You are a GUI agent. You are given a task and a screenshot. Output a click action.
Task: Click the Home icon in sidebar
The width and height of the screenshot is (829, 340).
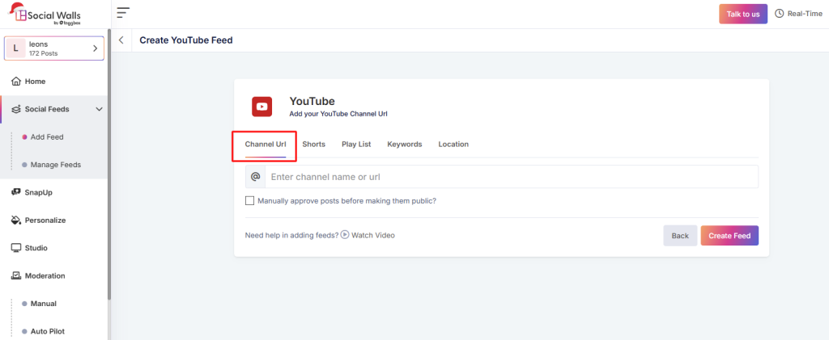pos(16,82)
